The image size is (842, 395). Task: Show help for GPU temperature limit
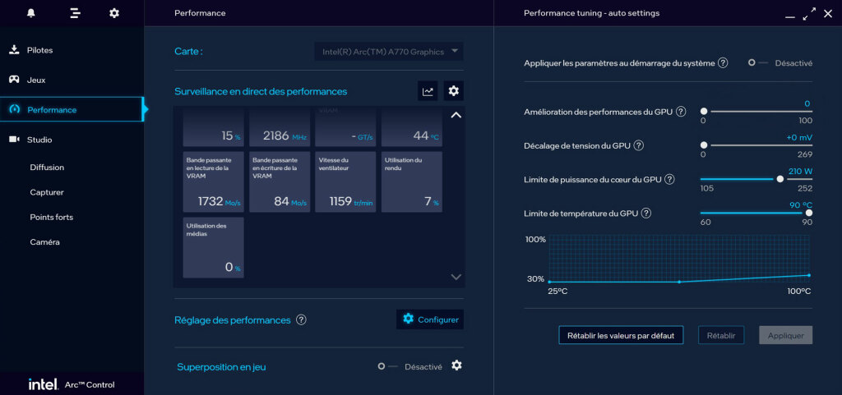click(x=646, y=214)
